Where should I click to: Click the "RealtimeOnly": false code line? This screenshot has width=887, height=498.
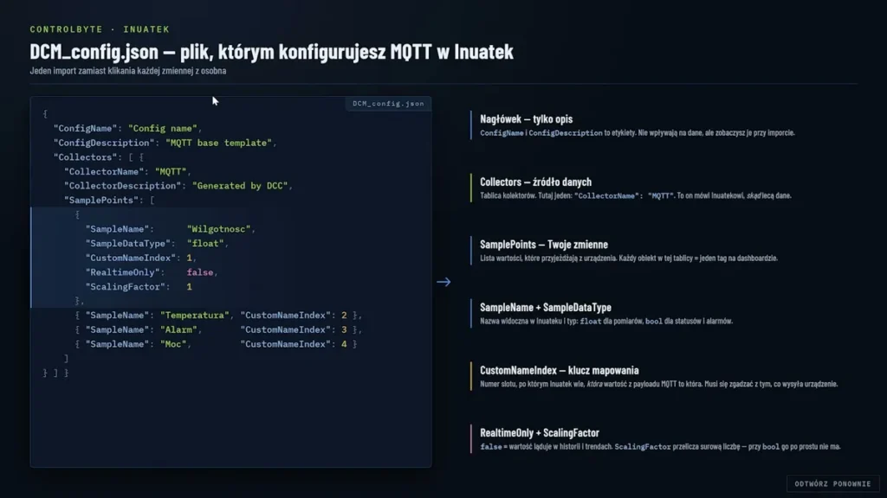(152, 272)
